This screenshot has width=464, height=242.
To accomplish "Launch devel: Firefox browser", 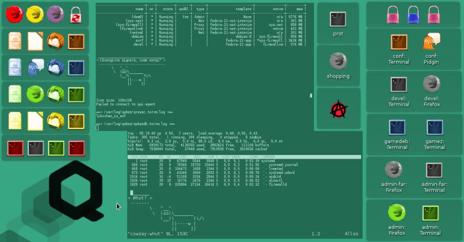I will point(431,84).
